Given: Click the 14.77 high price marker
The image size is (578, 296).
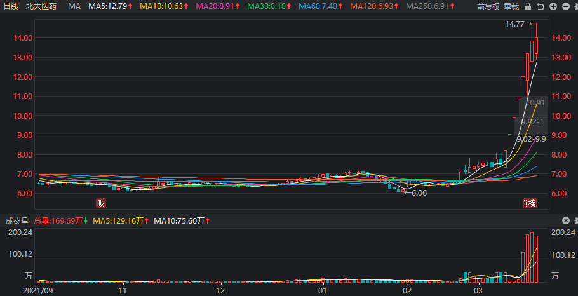Looking at the screenshot, I should pyautogui.click(x=519, y=24).
